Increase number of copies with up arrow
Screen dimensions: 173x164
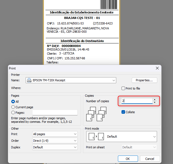coord(155,100)
